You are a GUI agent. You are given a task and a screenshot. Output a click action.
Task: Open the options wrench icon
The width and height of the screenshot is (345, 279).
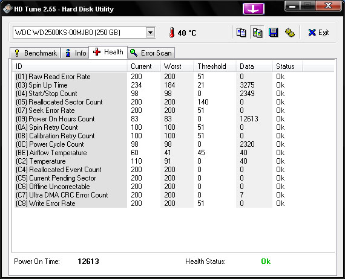click(290, 33)
